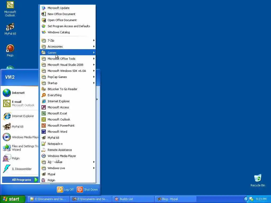Screen dimensions: 271x203
Task: Open the garbled-name folder above Windows Live
Action: (x=68, y=162)
